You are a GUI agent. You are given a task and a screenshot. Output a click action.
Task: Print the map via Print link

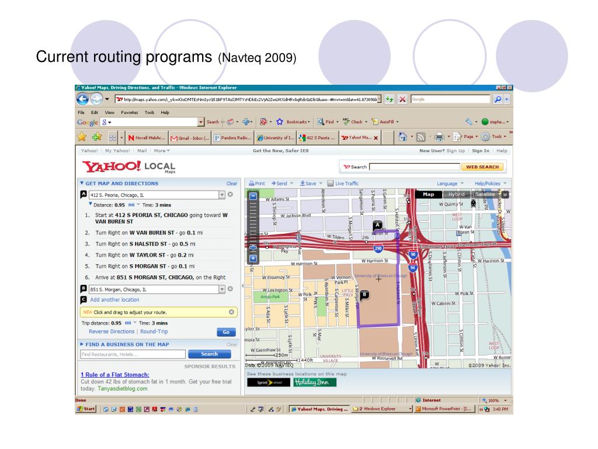point(257,183)
